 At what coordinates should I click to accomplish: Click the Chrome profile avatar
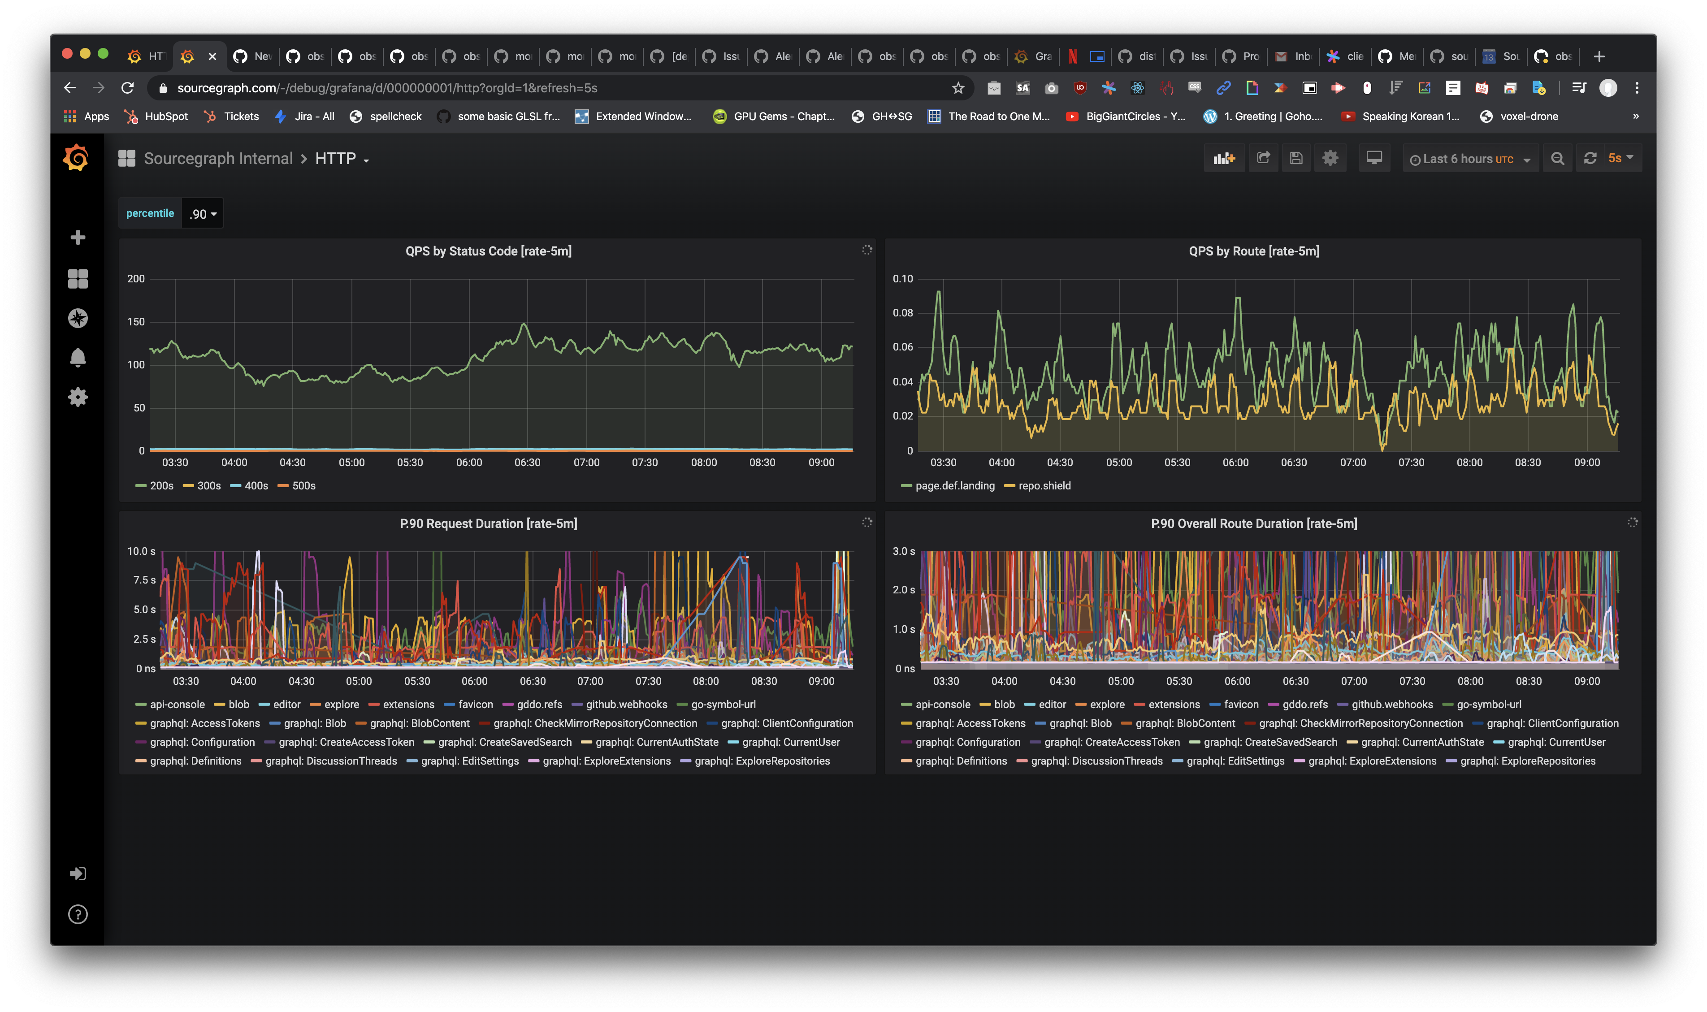1608,88
